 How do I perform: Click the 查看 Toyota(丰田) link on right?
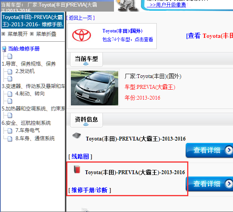(210, 36)
